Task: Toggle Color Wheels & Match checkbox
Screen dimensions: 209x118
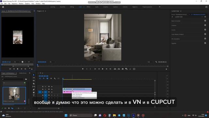Action: pyautogui.click(x=205, y=34)
